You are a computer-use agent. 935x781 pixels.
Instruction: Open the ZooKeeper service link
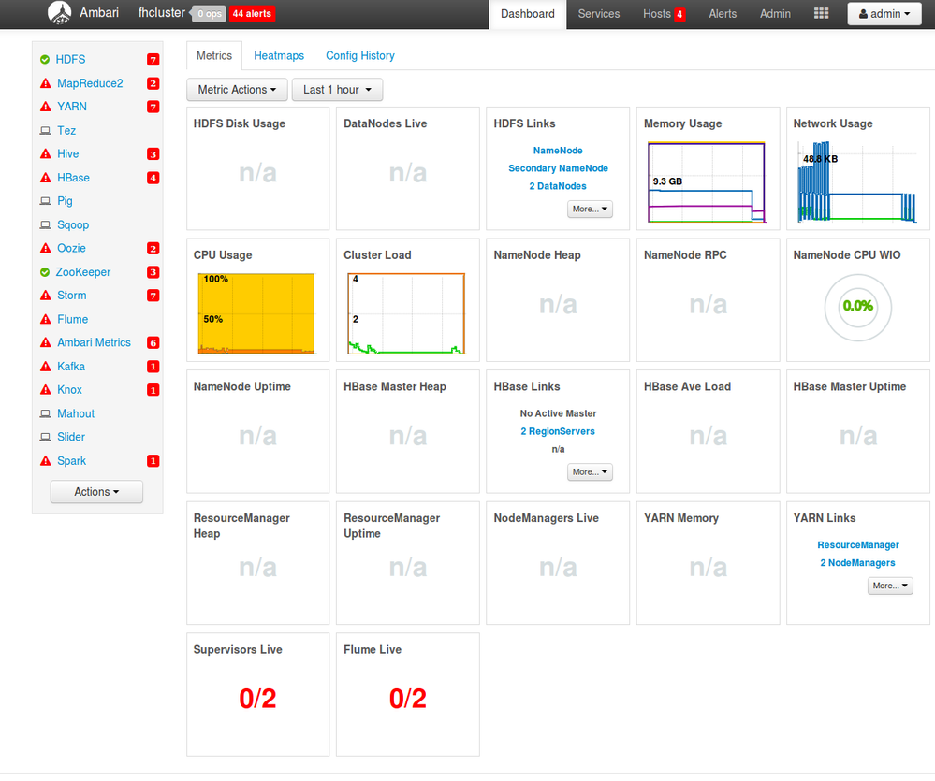(83, 272)
